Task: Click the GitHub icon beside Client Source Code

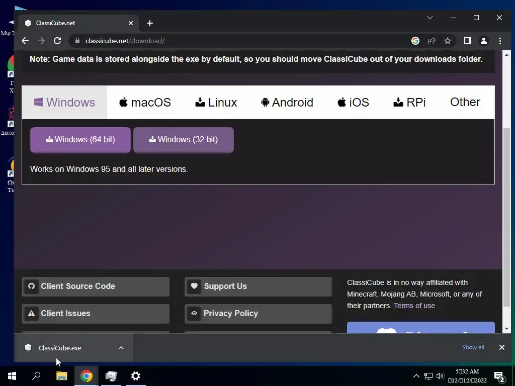Action: [x=31, y=286]
